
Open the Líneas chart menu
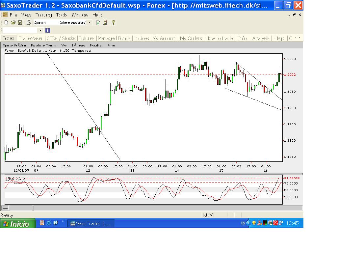point(78,45)
